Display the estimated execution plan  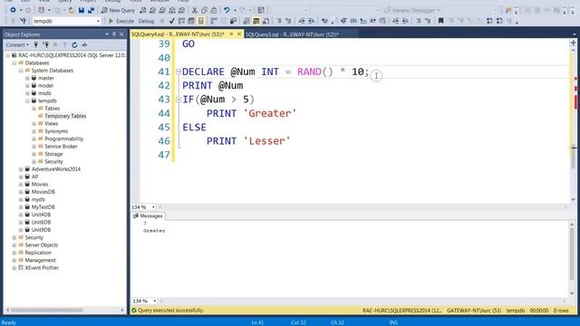[x=181, y=21]
